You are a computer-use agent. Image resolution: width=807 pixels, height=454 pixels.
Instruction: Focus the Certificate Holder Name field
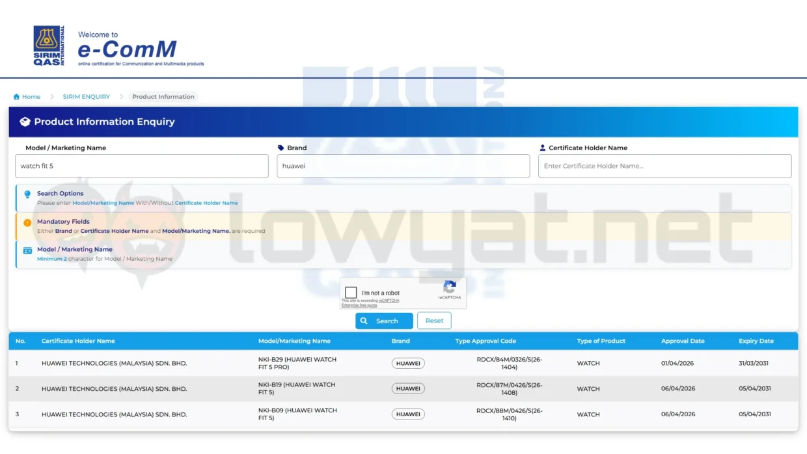[x=664, y=166]
